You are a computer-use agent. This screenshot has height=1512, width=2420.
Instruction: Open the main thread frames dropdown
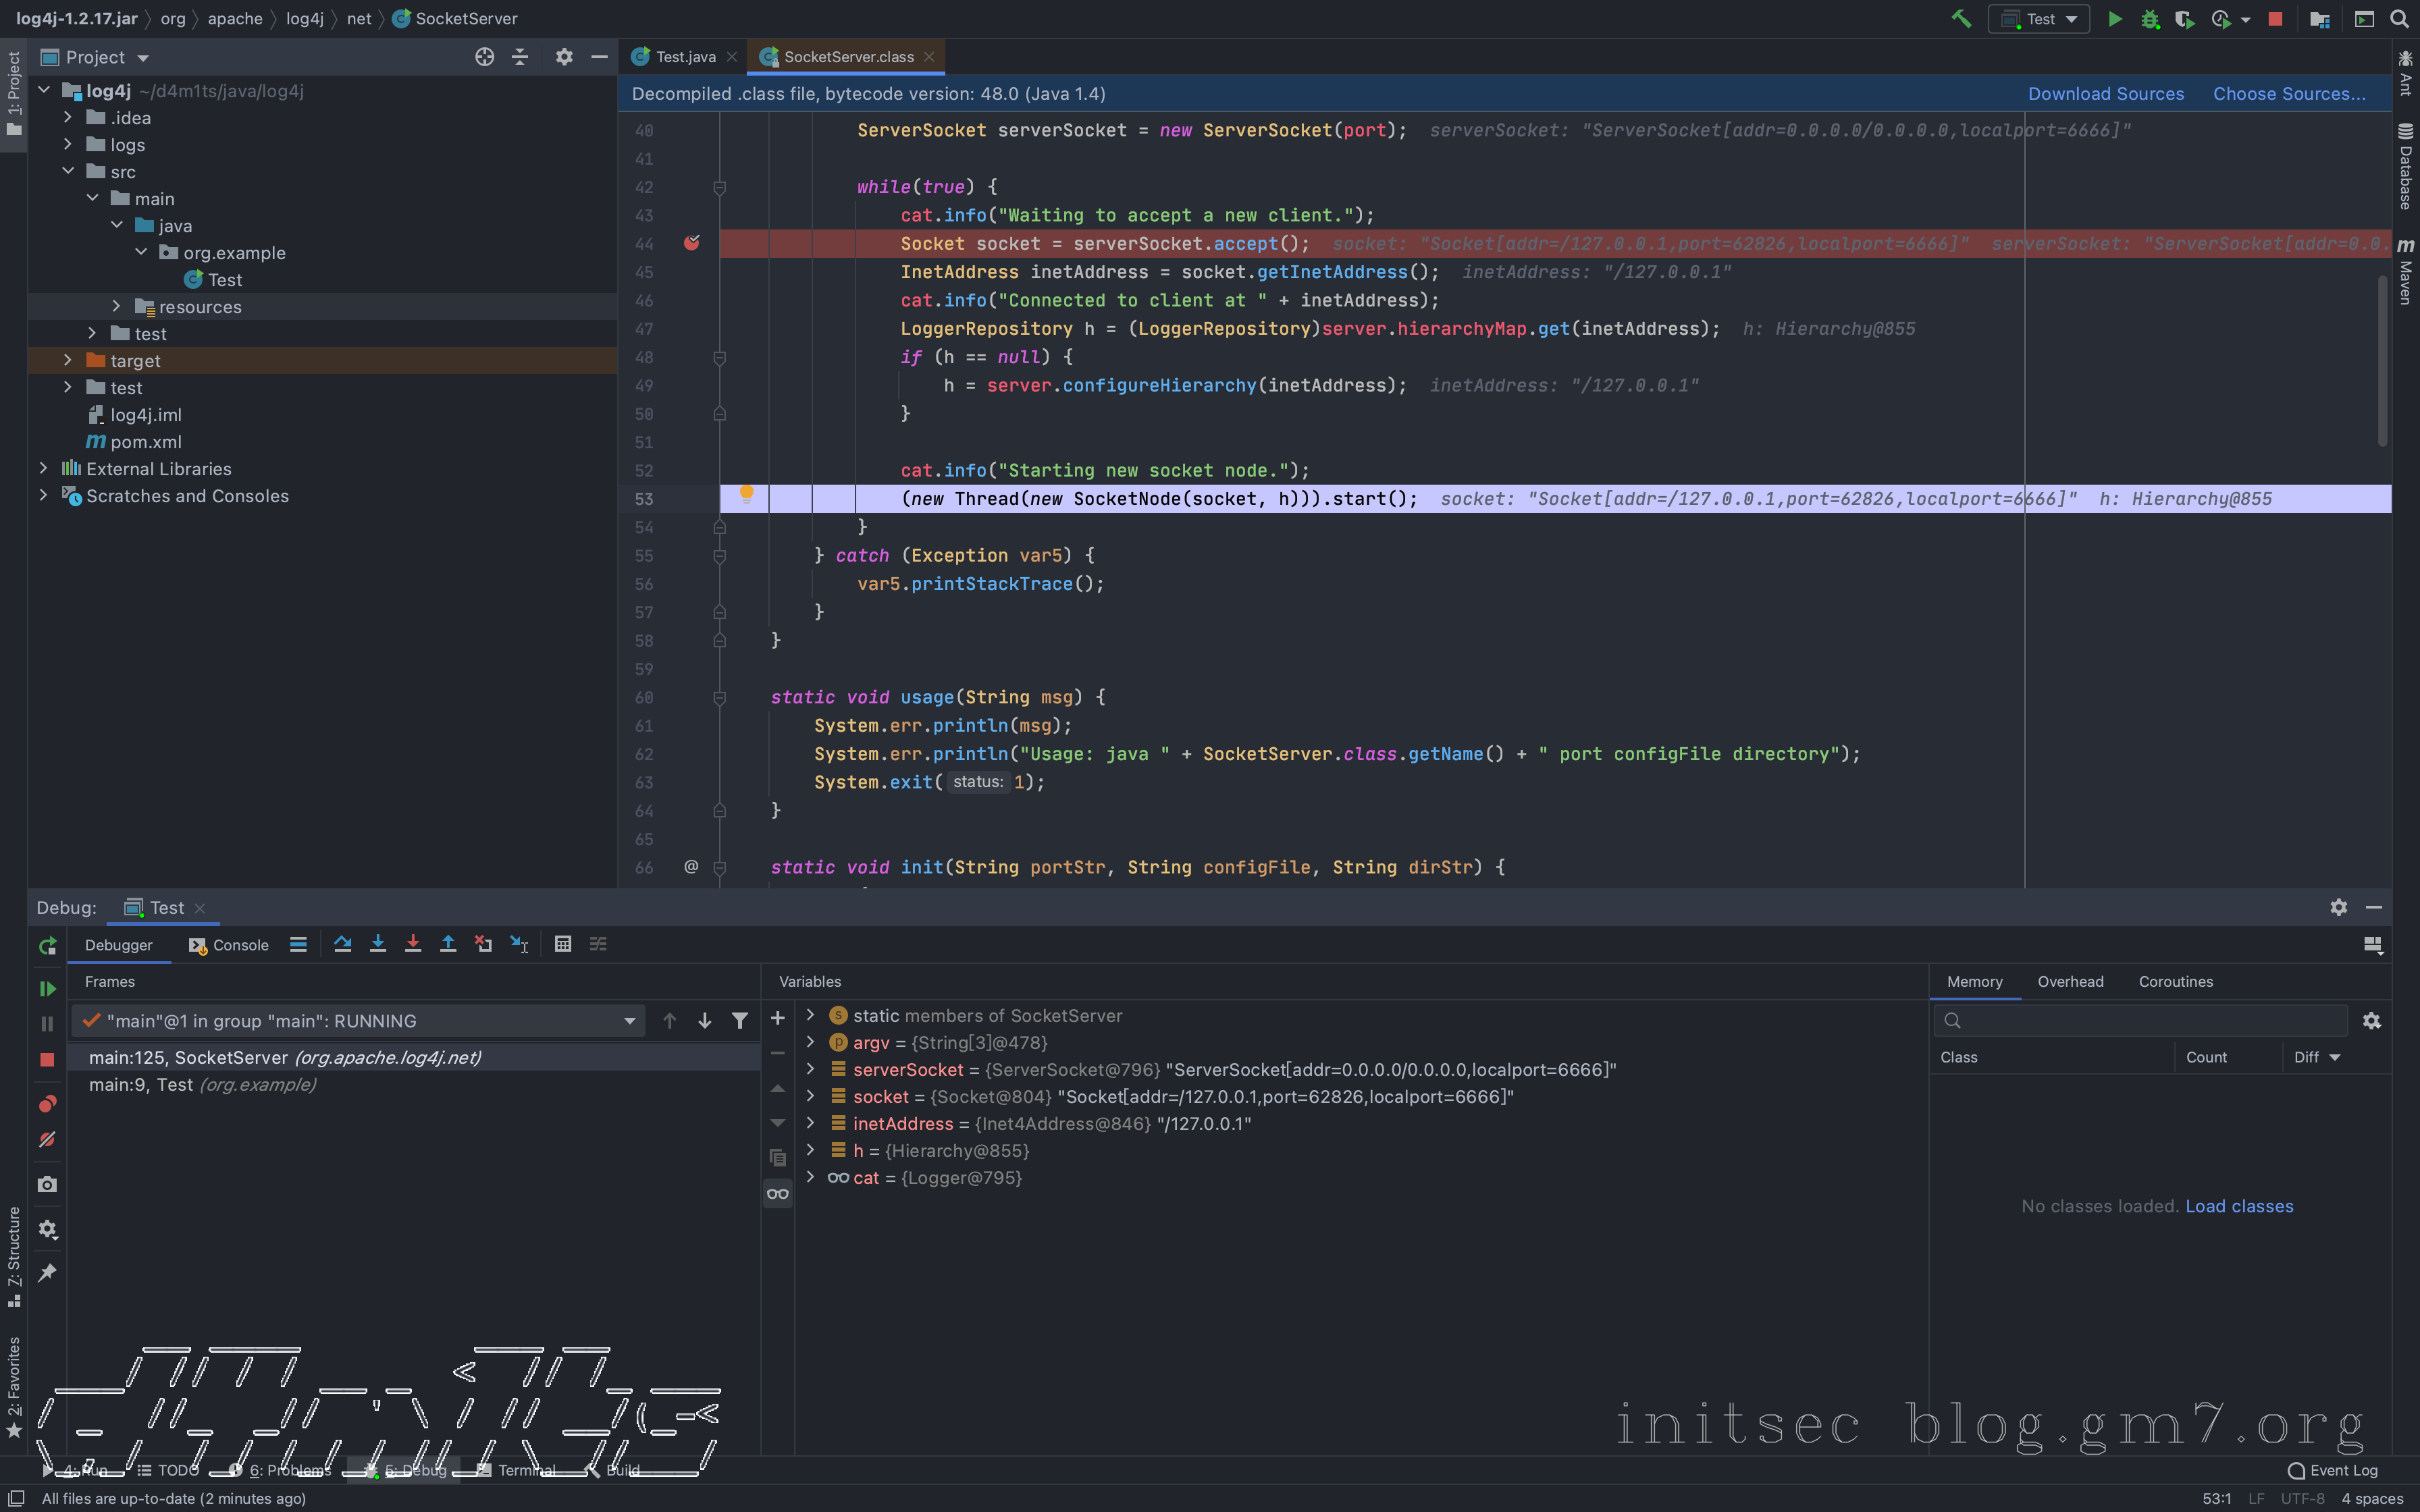pyautogui.click(x=629, y=1021)
